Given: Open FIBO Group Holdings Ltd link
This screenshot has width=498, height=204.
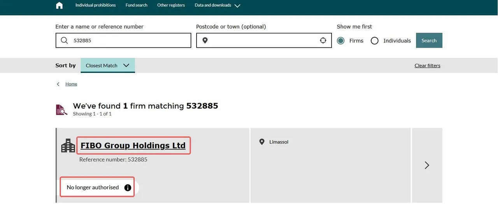Looking at the screenshot, I should [133, 145].
